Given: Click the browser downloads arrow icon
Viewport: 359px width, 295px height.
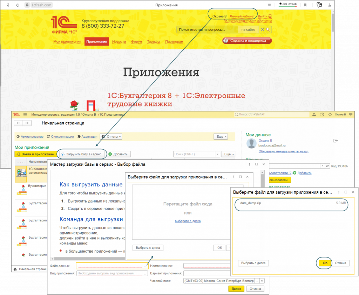Looking at the screenshot, I should 330,5.
